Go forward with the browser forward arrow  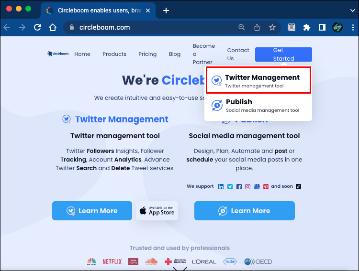[22, 27]
